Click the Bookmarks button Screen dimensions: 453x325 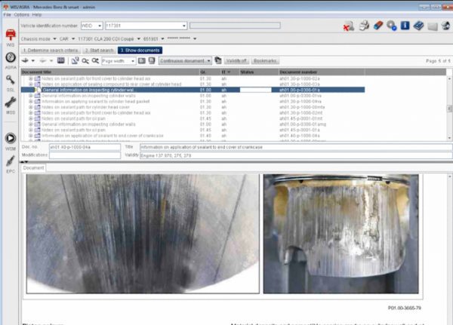[265, 61]
